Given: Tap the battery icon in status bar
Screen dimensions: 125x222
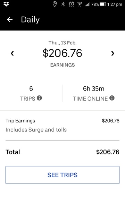Looking at the screenshot, I should point(103,5).
